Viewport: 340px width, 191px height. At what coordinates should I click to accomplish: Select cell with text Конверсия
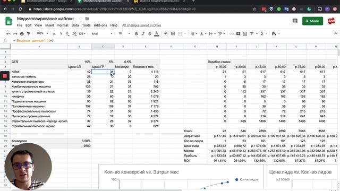39,141
